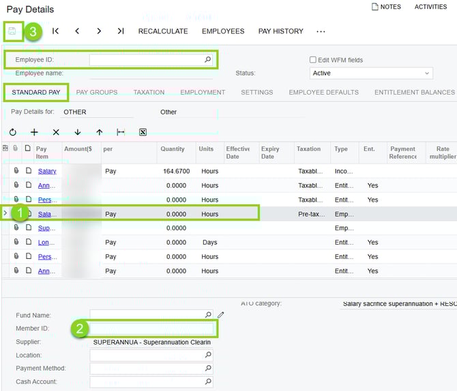This screenshot has height=391, width=457.
Task: Open the Employee ID lookup search
Action: pos(208,60)
